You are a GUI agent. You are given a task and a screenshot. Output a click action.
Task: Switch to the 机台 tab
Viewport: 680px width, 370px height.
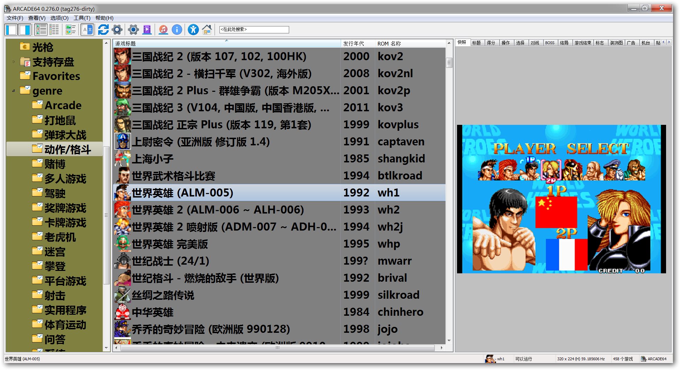point(646,43)
